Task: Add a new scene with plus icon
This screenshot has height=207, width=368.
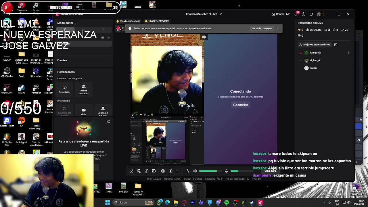Action: coord(108,37)
